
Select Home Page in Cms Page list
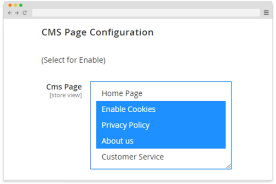tap(161, 93)
